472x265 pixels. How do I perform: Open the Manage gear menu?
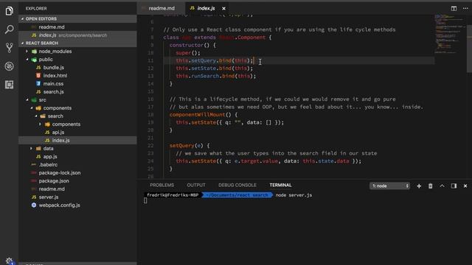click(9, 260)
